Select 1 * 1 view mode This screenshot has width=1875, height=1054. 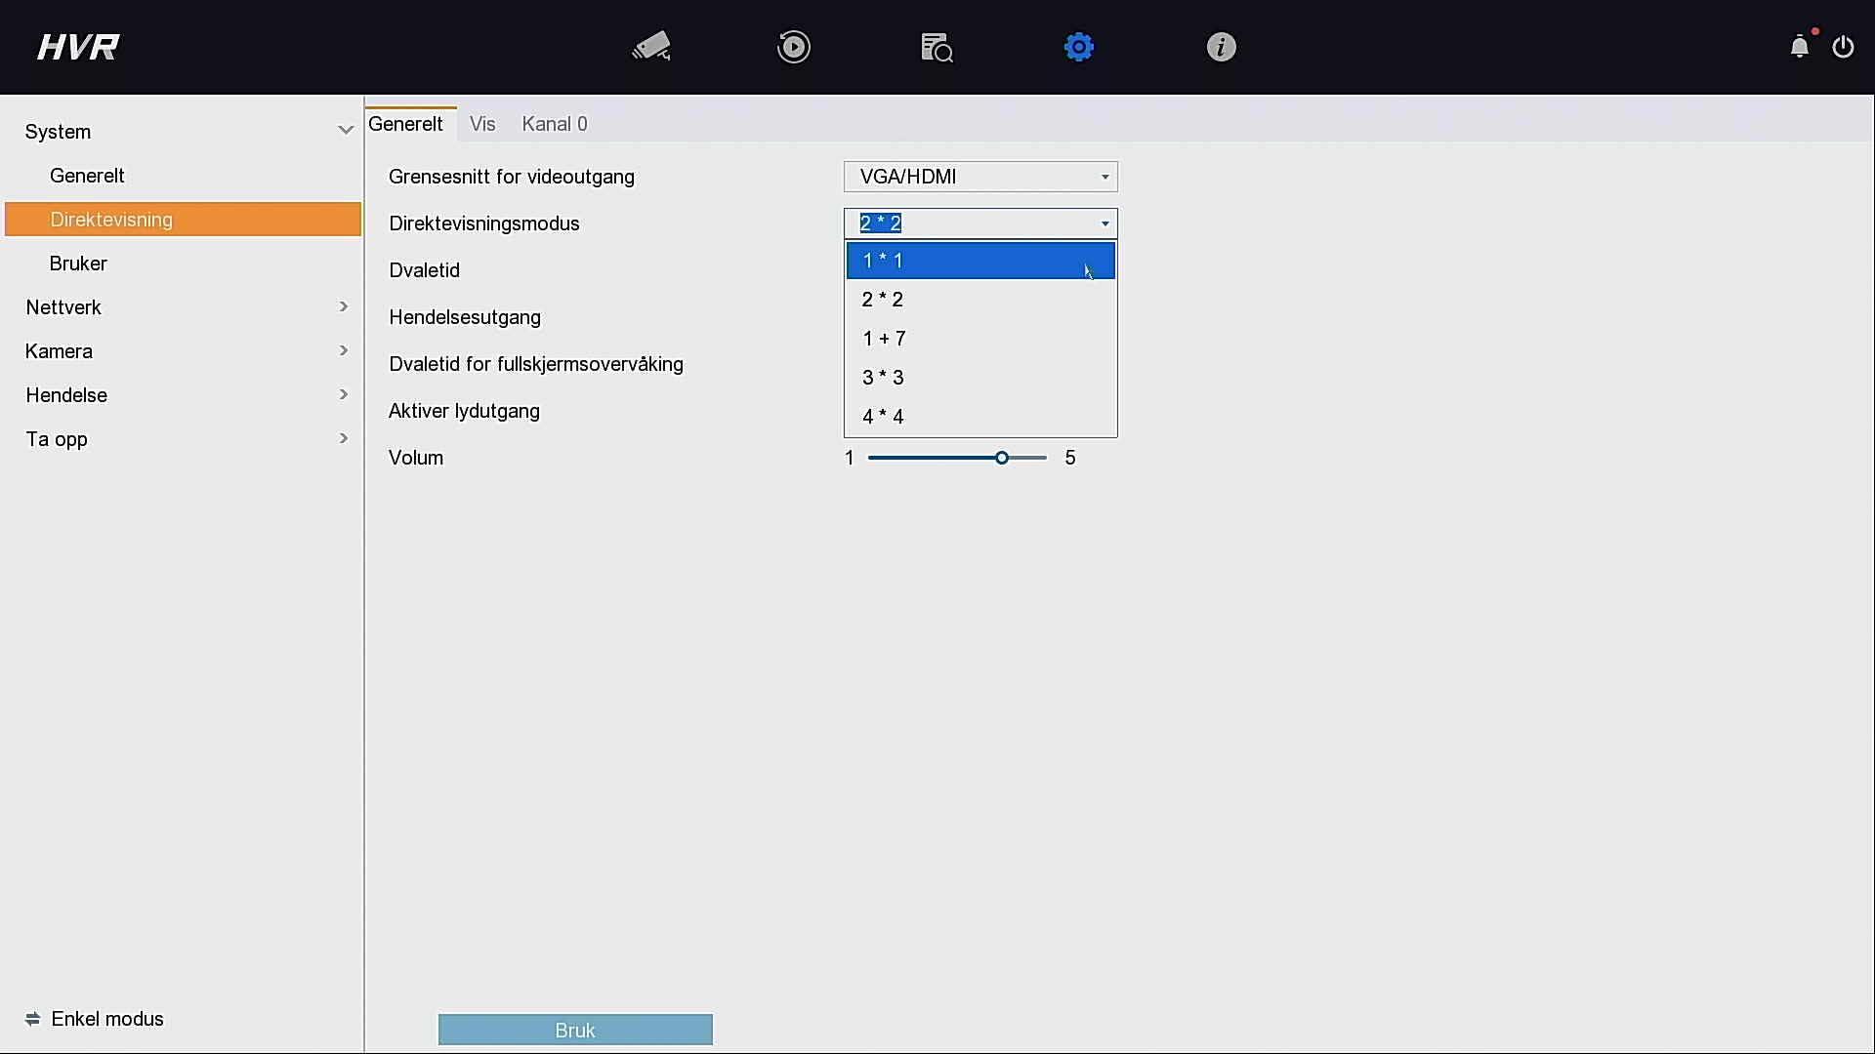(x=980, y=261)
